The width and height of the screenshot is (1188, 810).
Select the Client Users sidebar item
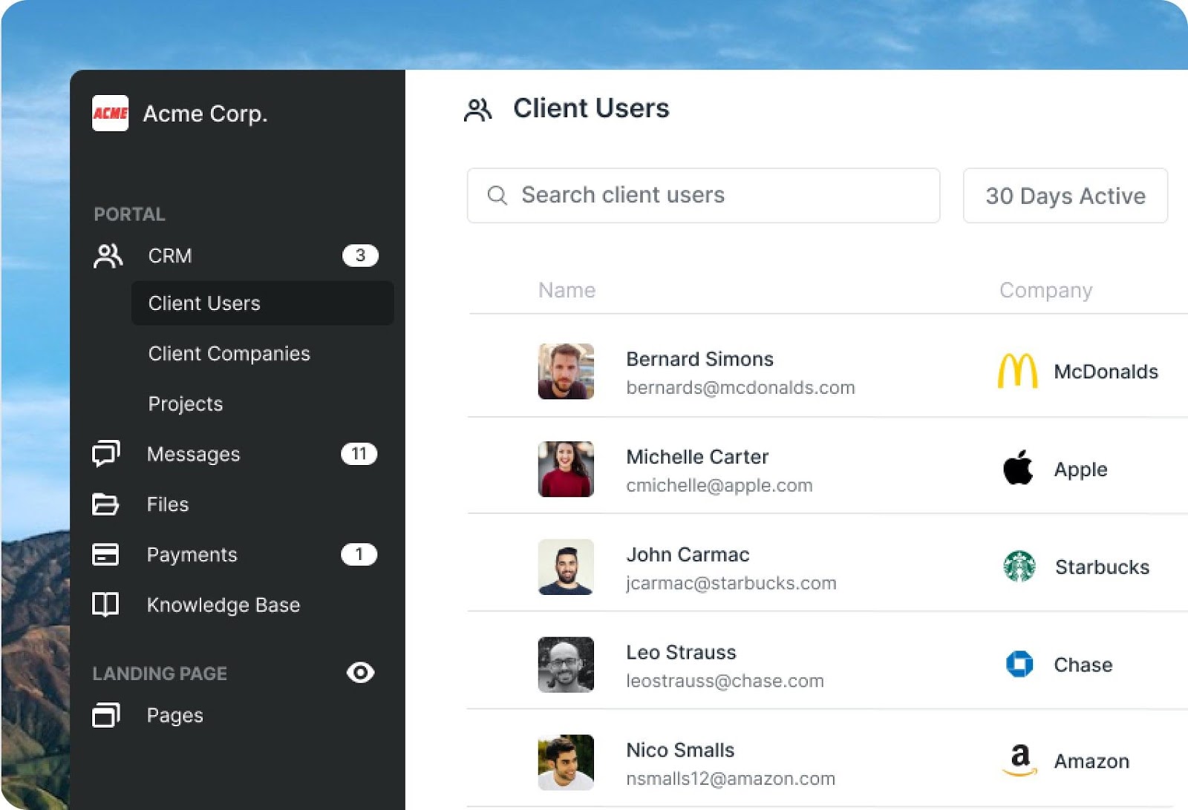pyautogui.click(x=204, y=303)
